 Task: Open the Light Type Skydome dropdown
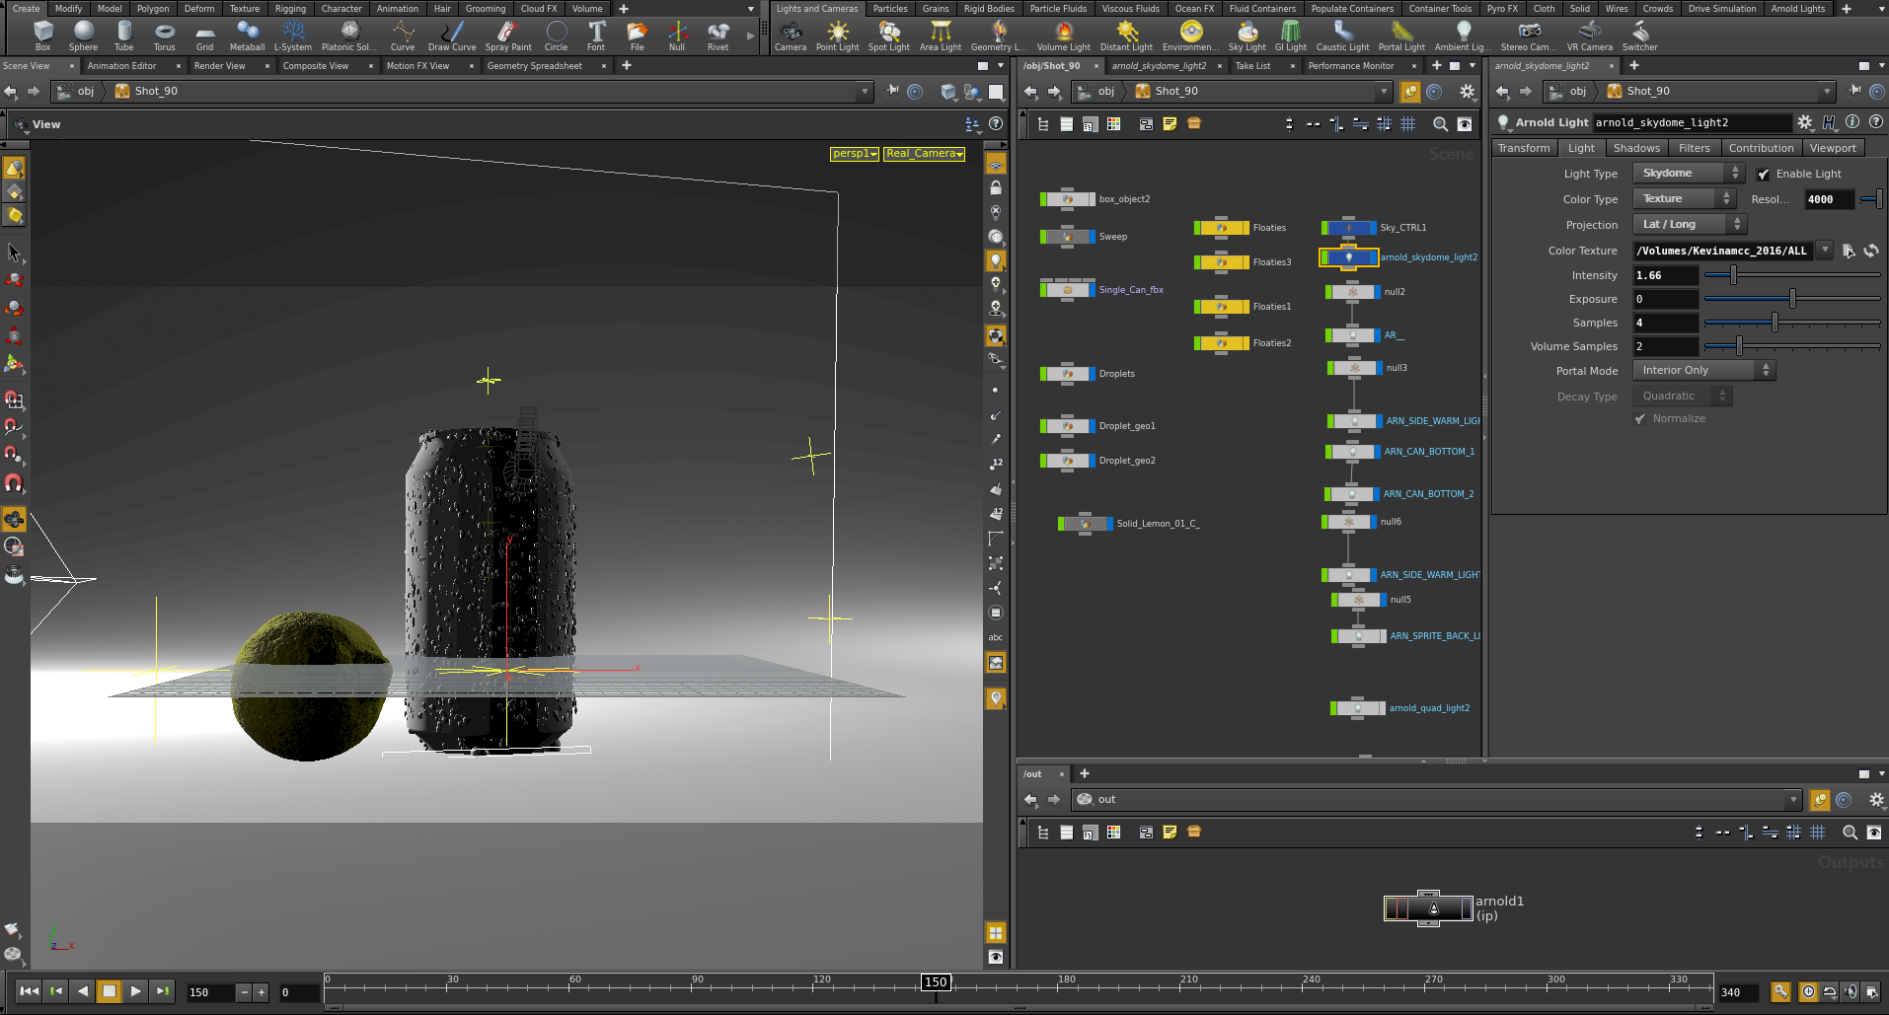tap(1689, 174)
